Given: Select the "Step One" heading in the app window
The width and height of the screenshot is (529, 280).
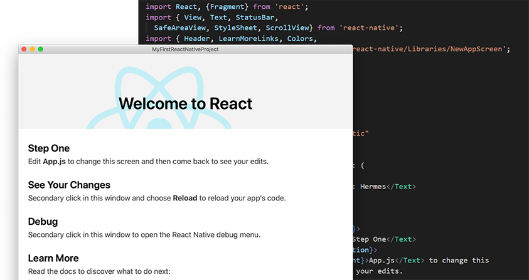Looking at the screenshot, I should tap(49, 148).
